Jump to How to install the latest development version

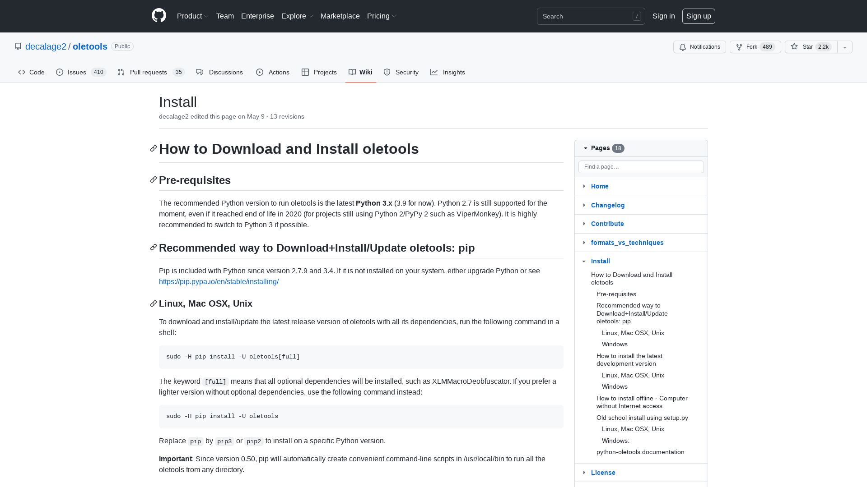629,360
